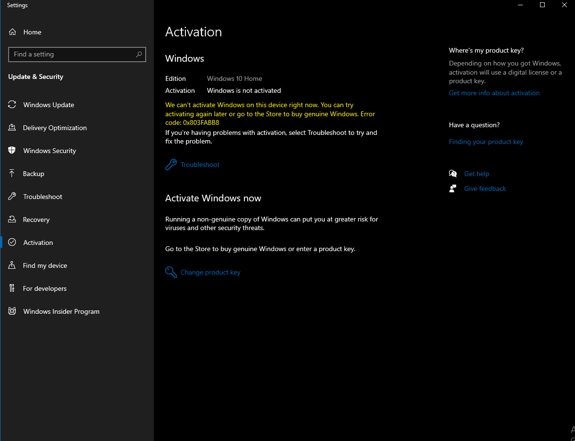Click Where's my product key heading
575x441 pixels.
point(486,50)
